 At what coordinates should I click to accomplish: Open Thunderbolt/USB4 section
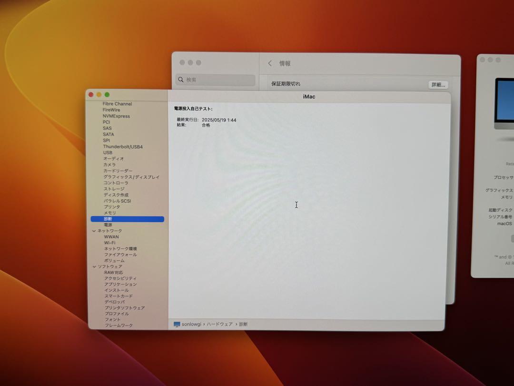point(123,147)
